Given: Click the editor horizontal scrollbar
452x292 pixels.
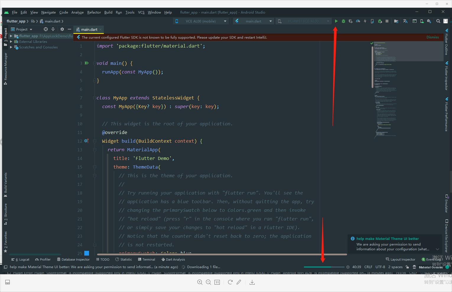Looking at the screenshot, I should tap(222, 254).
